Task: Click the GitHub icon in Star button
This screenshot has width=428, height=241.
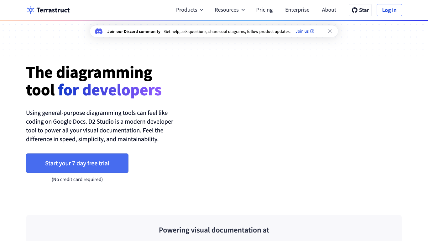Action: coord(355,10)
